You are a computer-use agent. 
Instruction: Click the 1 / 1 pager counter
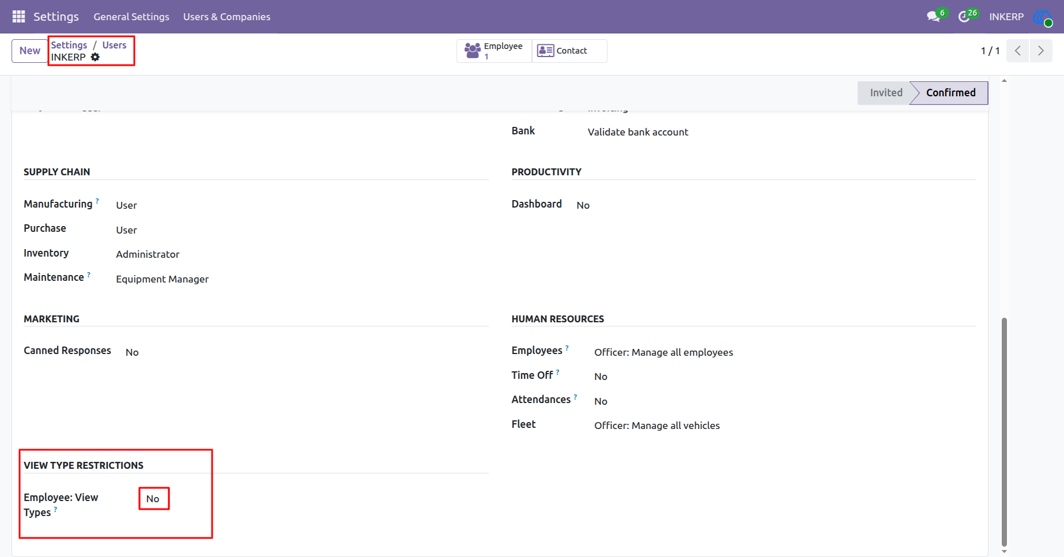990,51
